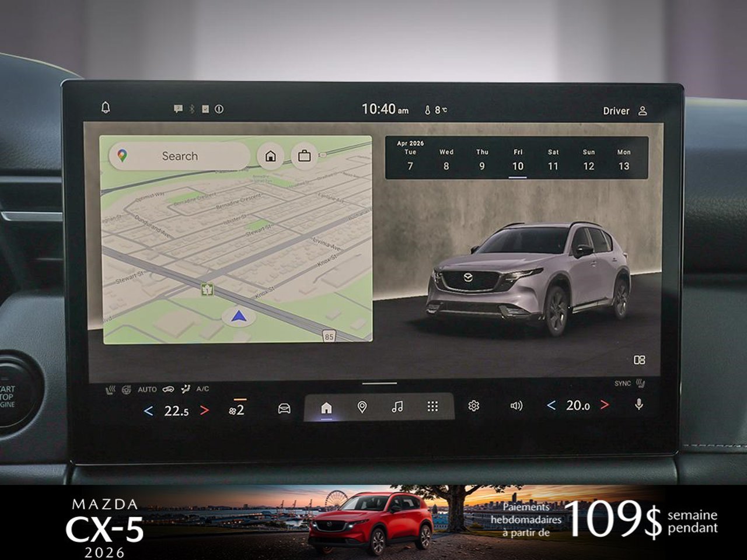Screen dimensions: 747x560
Task: Navigate home with the map house button
Action: [x=270, y=156]
